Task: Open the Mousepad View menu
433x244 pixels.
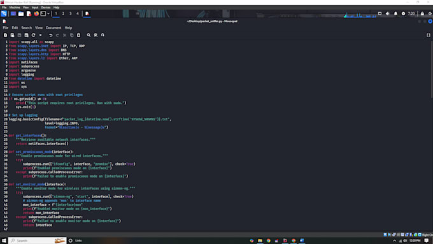Action: pyautogui.click(x=39, y=28)
